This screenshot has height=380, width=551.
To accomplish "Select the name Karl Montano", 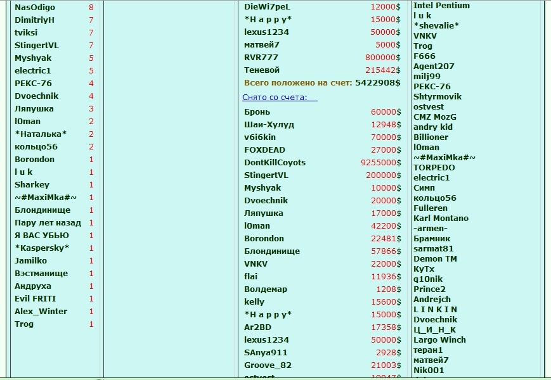I will click(x=441, y=218).
